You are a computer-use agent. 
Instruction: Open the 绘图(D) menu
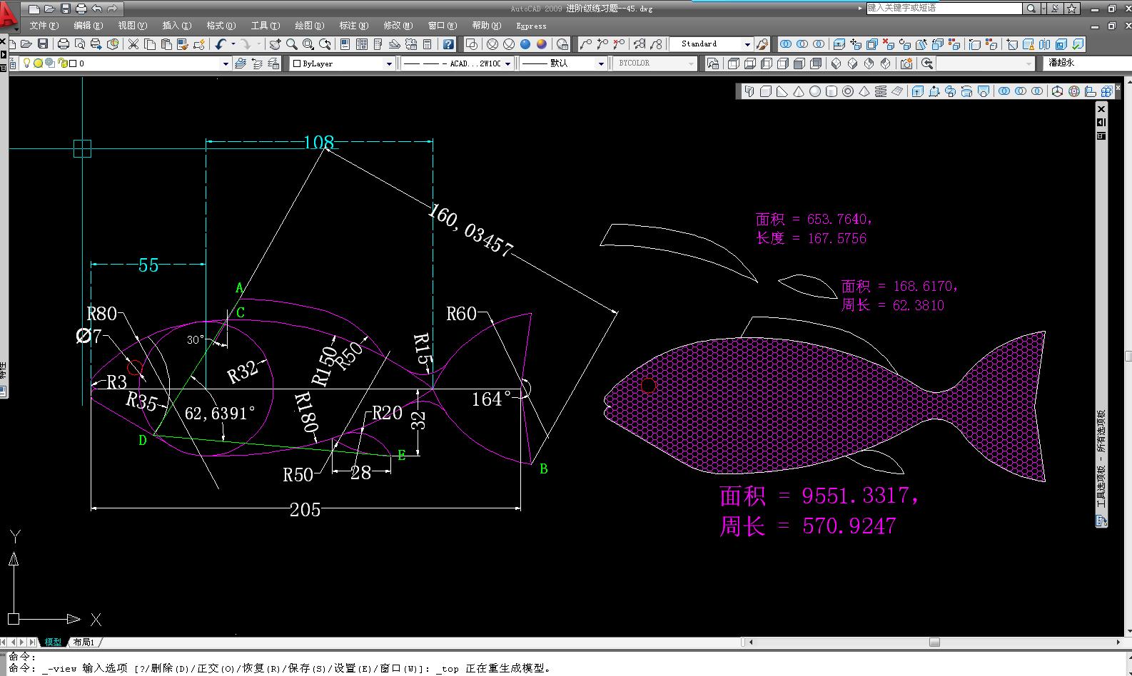[310, 26]
